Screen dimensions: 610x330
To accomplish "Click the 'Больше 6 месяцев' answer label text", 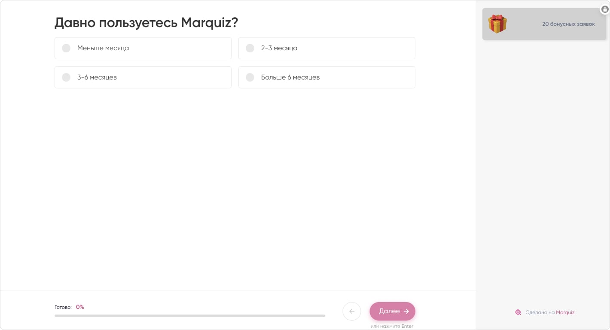I will 290,77.
